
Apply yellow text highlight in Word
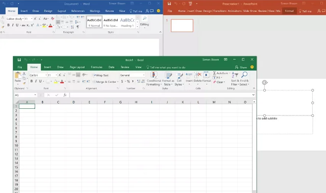(44, 25)
